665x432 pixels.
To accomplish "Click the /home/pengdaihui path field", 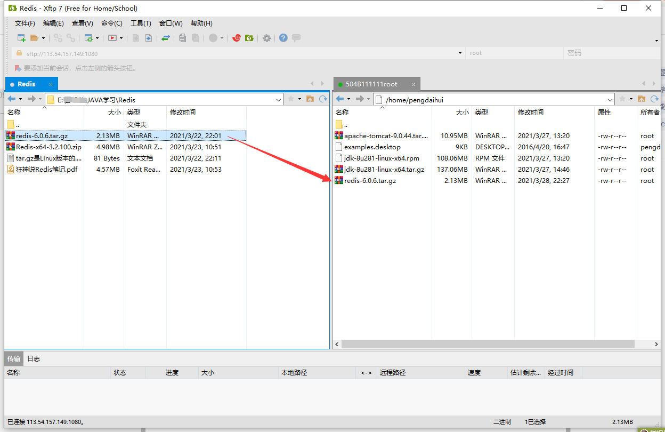I will coord(494,100).
